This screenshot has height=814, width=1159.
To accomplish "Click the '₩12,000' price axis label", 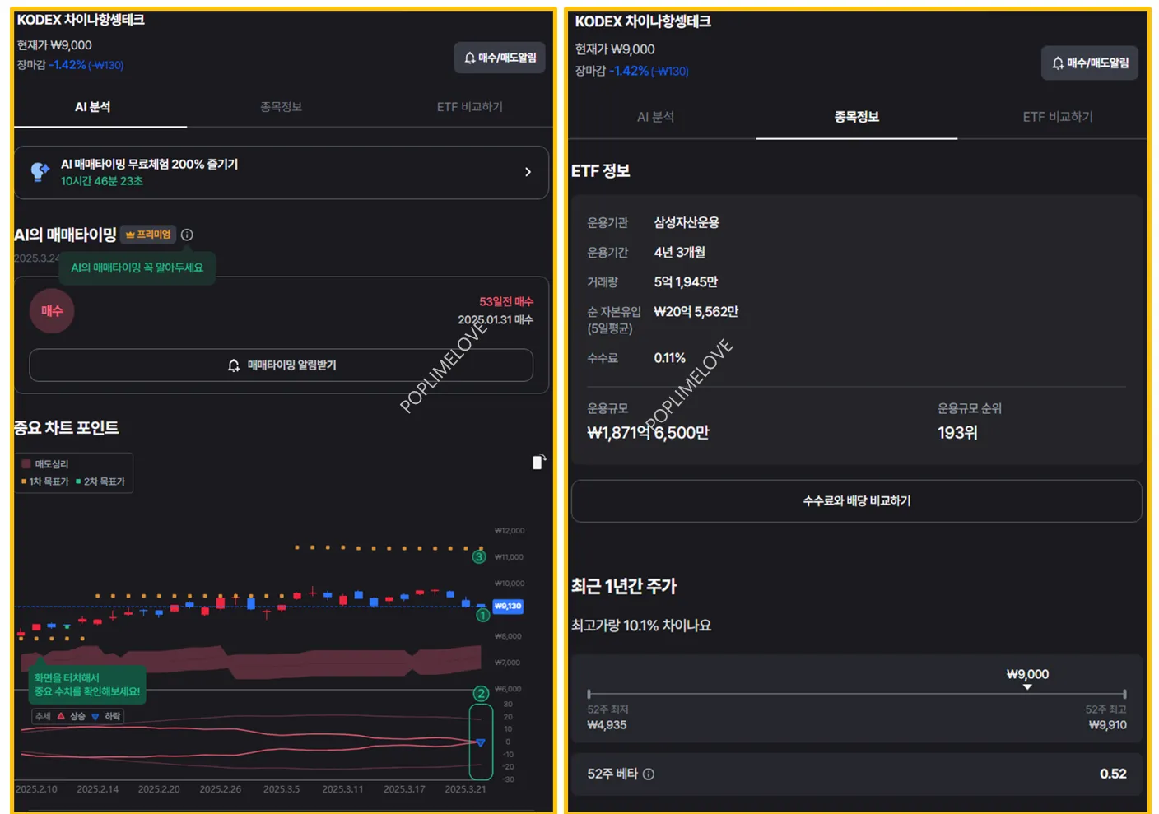I will tap(510, 531).
